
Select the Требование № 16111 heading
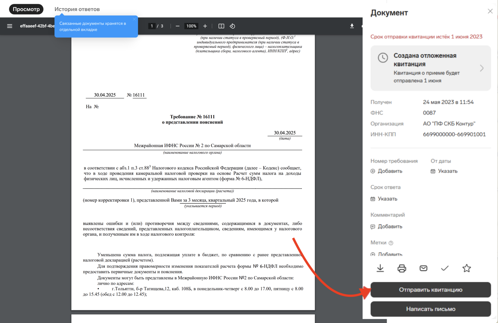tap(192, 117)
